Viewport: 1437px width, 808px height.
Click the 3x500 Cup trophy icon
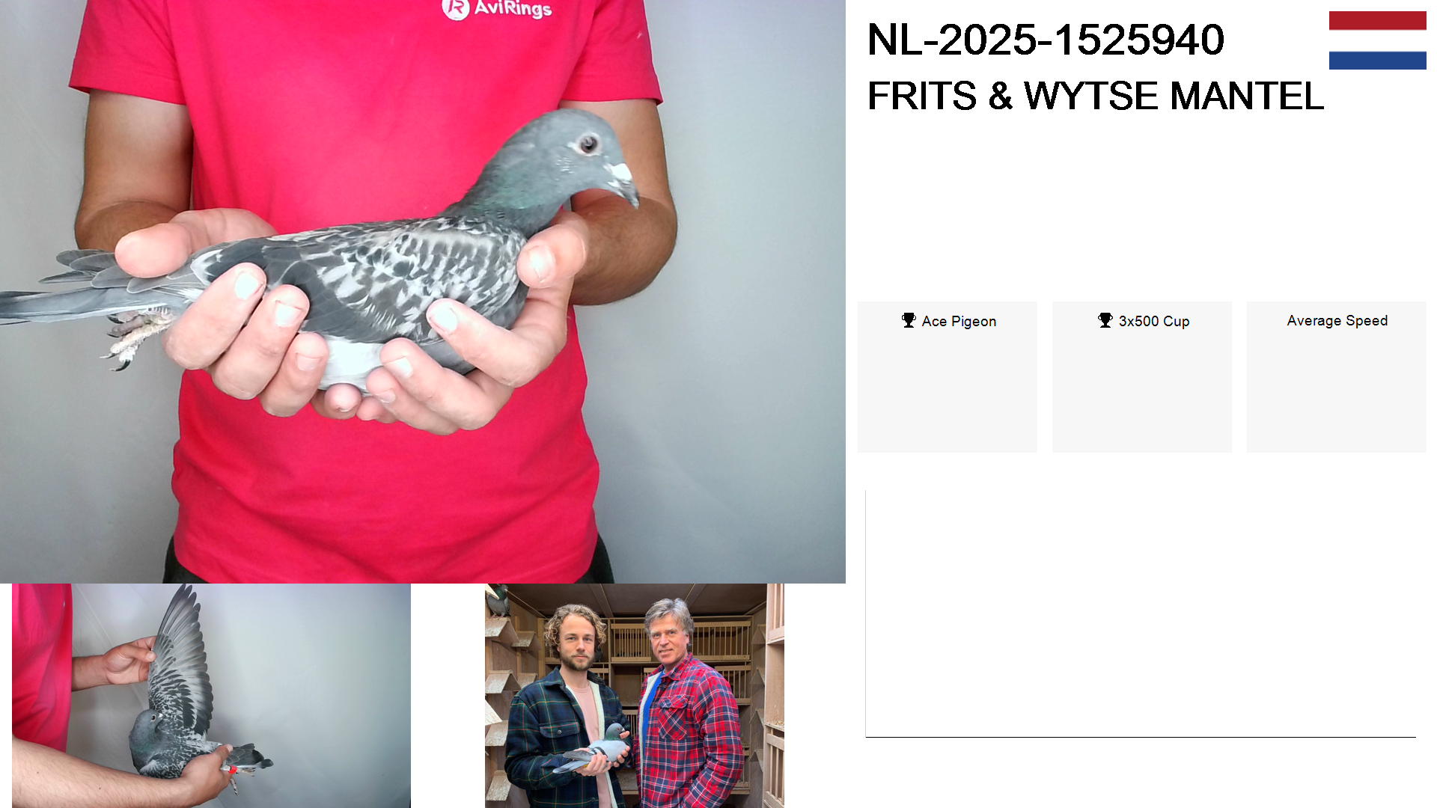[x=1105, y=320]
